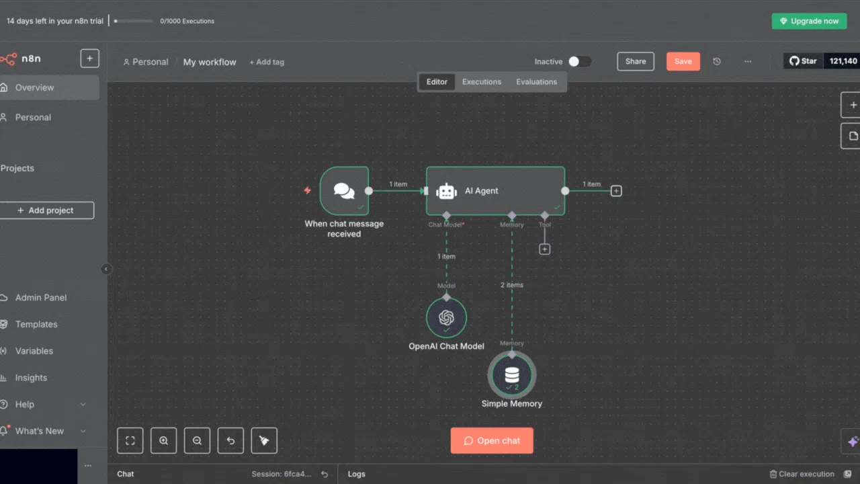The image size is (860, 484).
Task: Click the add node plus button on the right edge
Action: coord(852,105)
